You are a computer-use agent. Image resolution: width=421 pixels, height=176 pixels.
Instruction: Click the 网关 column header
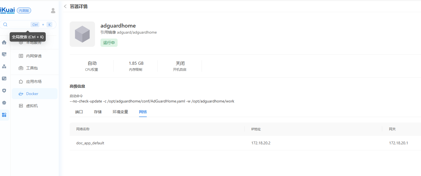tap(392, 129)
